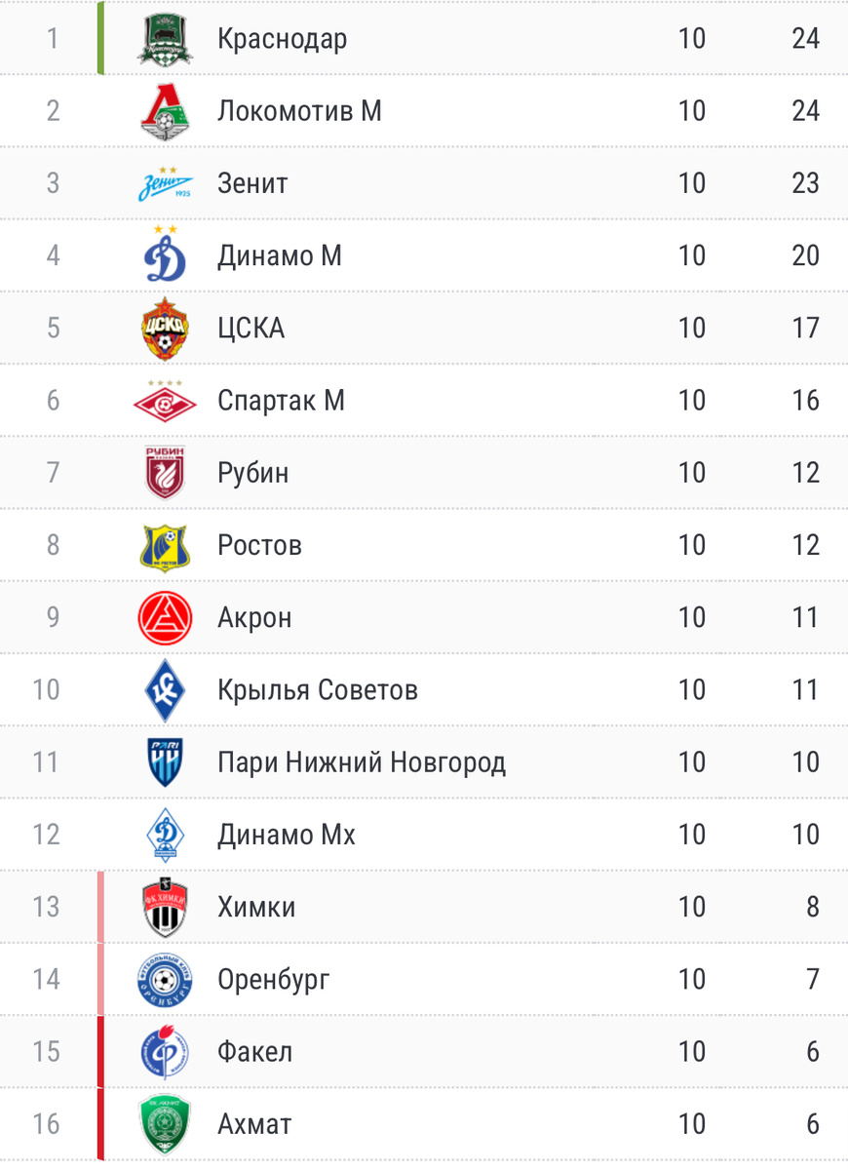Click the Zenit club logo
The height and width of the screenshot is (1170, 848).
(165, 183)
